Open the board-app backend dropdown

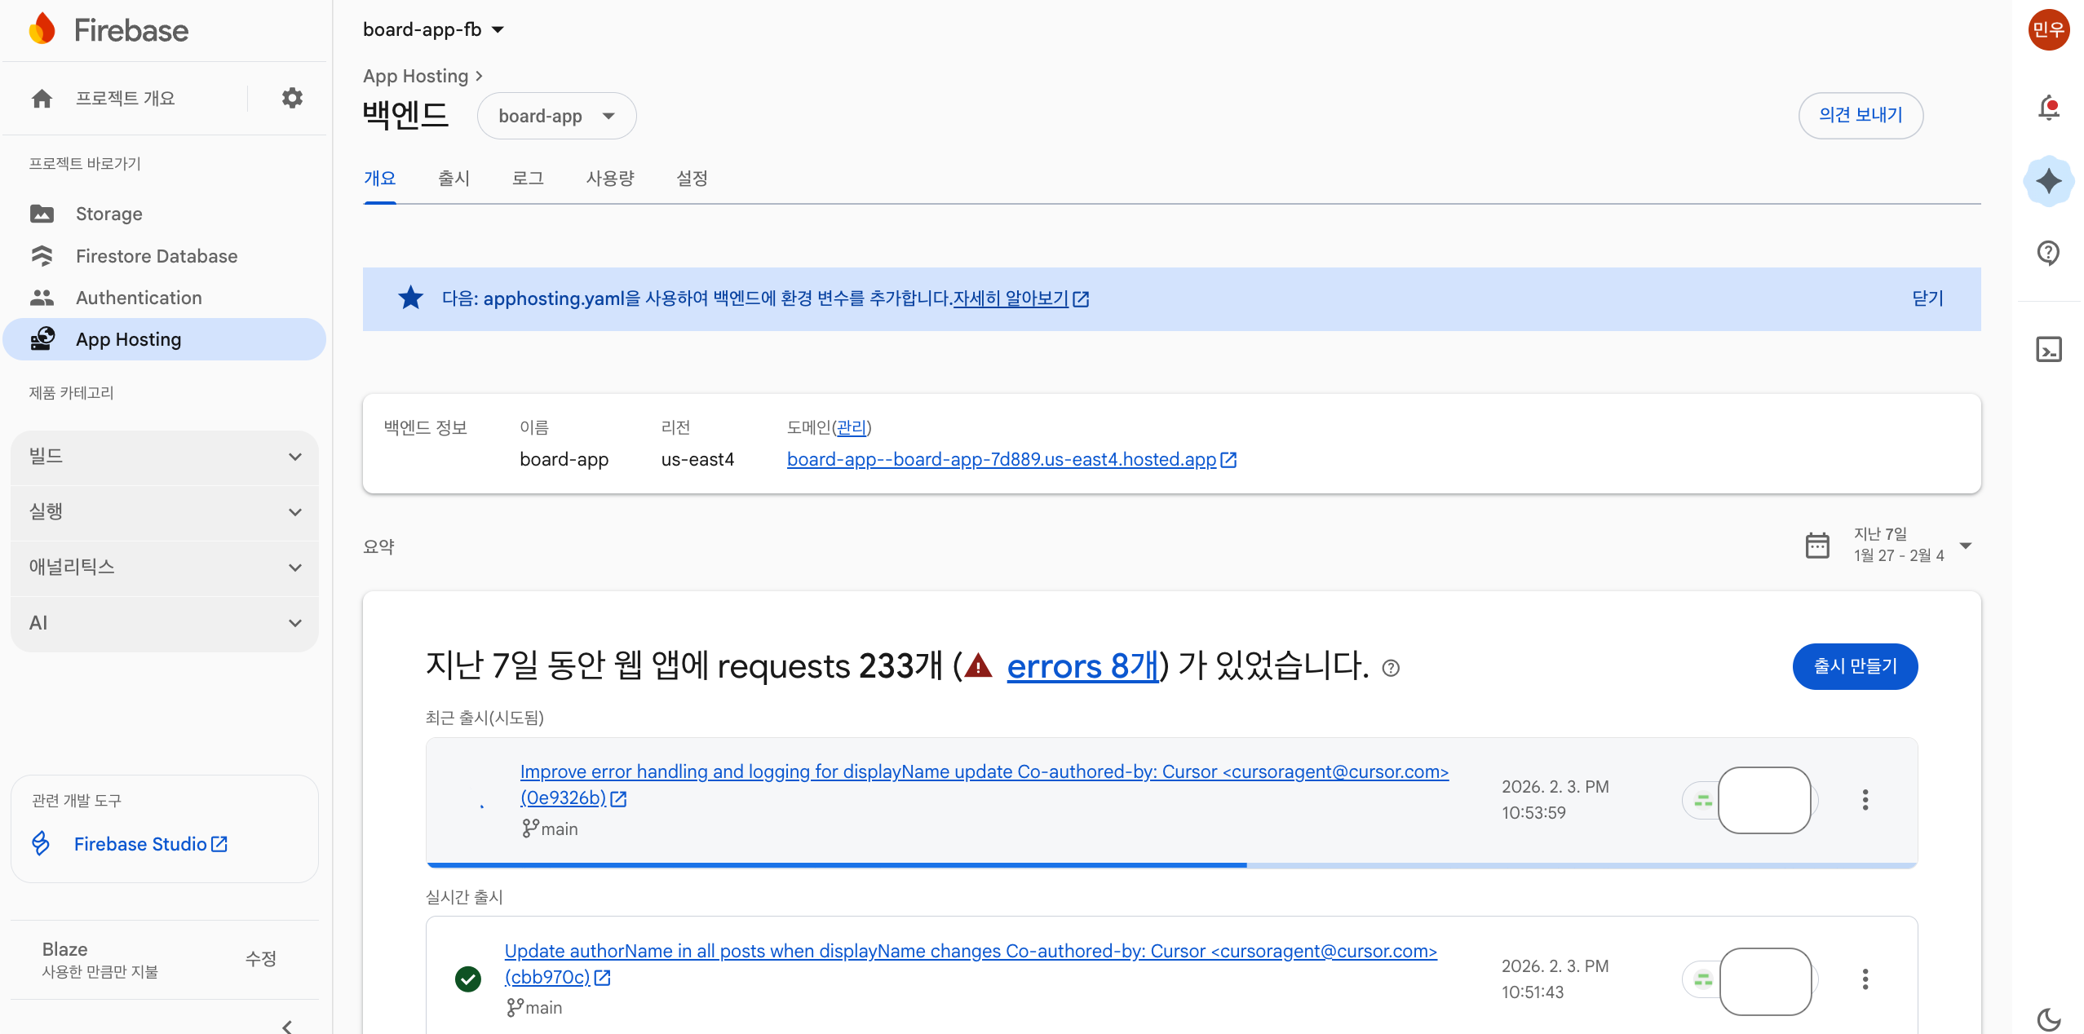point(556,116)
